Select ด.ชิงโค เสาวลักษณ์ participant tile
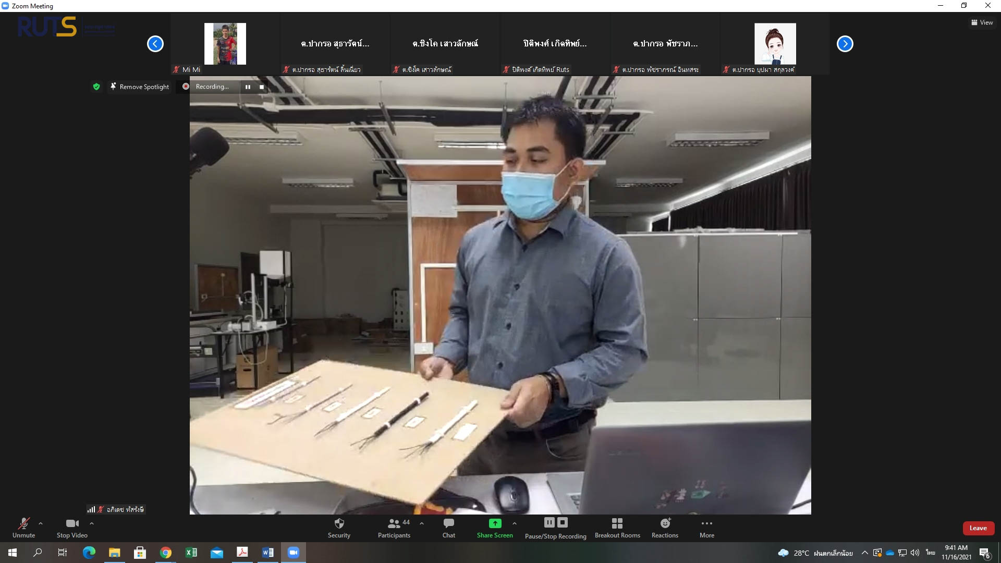 [445, 44]
